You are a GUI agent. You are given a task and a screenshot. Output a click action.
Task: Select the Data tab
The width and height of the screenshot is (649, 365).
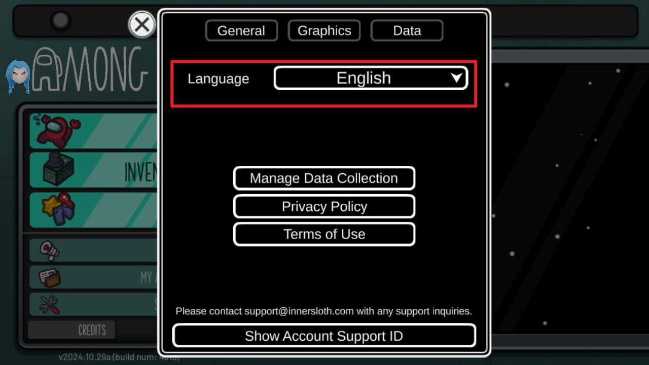(407, 30)
